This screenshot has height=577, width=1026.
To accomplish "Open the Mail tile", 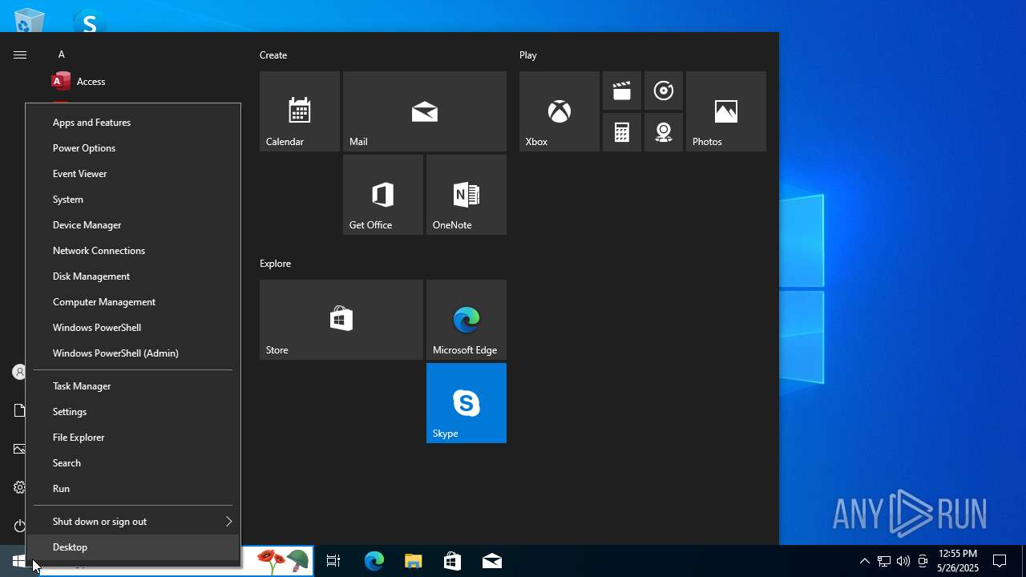I will tap(425, 111).
